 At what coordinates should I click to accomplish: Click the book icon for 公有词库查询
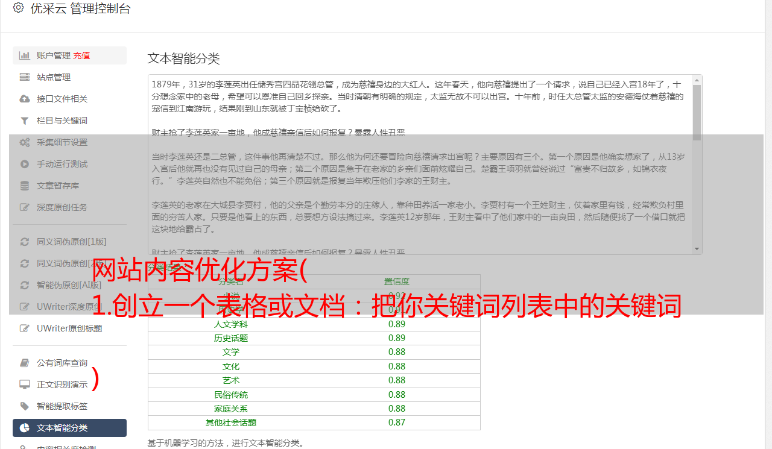[25, 363]
